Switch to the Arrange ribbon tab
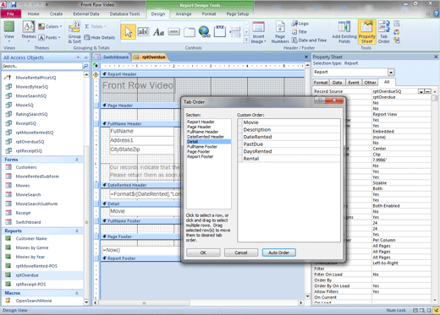 pyautogui.click(x=184, y=14)
